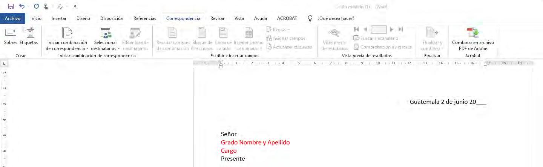The width and height of the screenshot is (543, 167).
Task: Click the word 'Presente' in the document
Action: 233,159
